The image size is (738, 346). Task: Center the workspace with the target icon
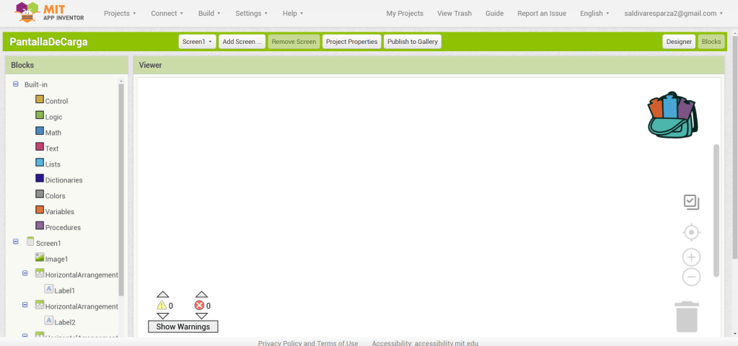pyautogui.click(x=691, y=232)
